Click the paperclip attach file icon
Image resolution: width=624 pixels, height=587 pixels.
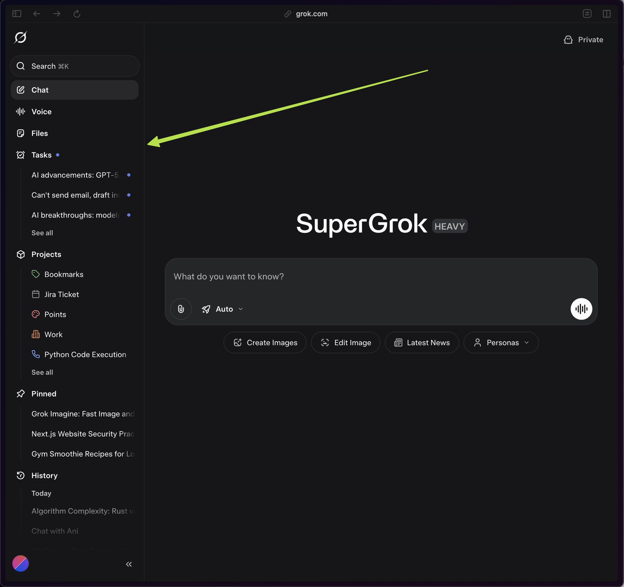tap(181, 309)
